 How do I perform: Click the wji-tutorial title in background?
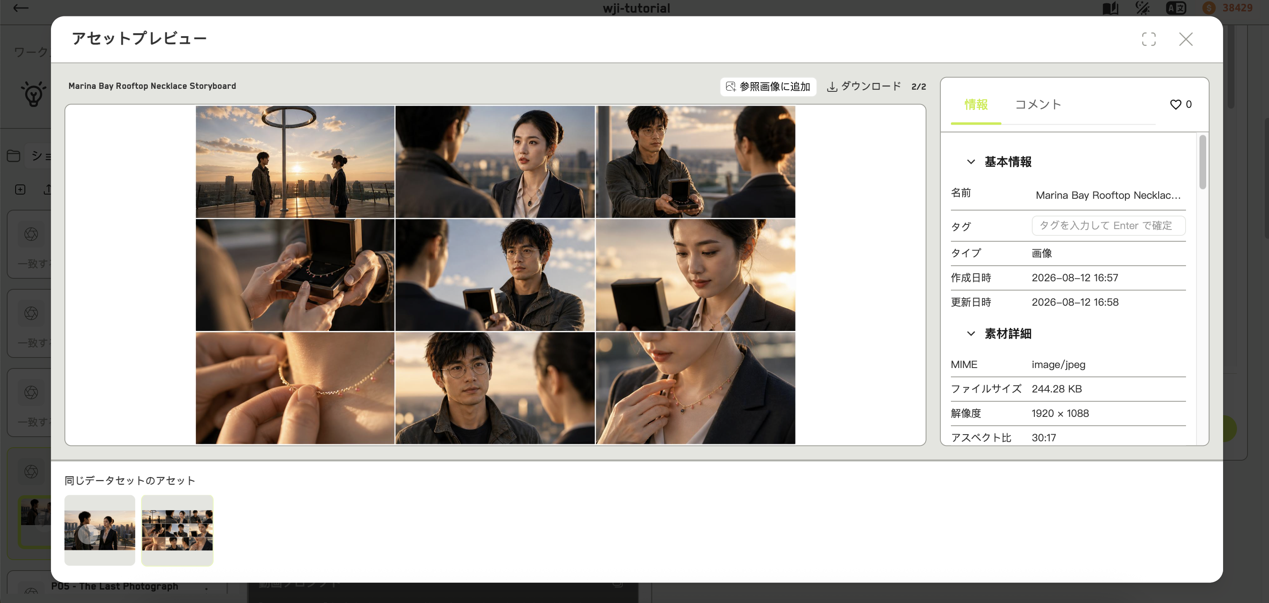(636, 8)
